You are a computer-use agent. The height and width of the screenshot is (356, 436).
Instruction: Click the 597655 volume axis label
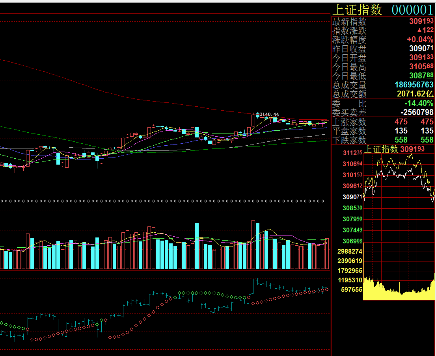coord(352,289)
